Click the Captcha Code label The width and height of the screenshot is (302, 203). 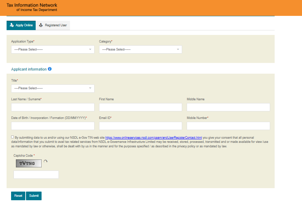pyautogui.click(x=24, y=156)
